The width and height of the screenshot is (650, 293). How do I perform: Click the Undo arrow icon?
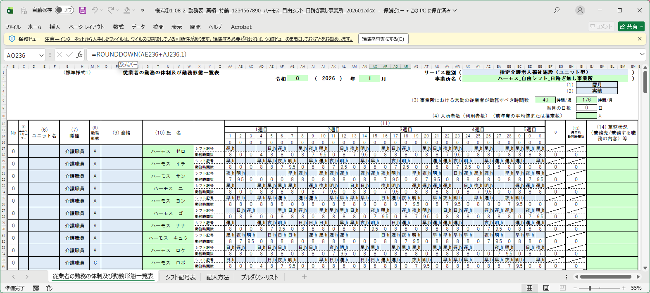95,10
